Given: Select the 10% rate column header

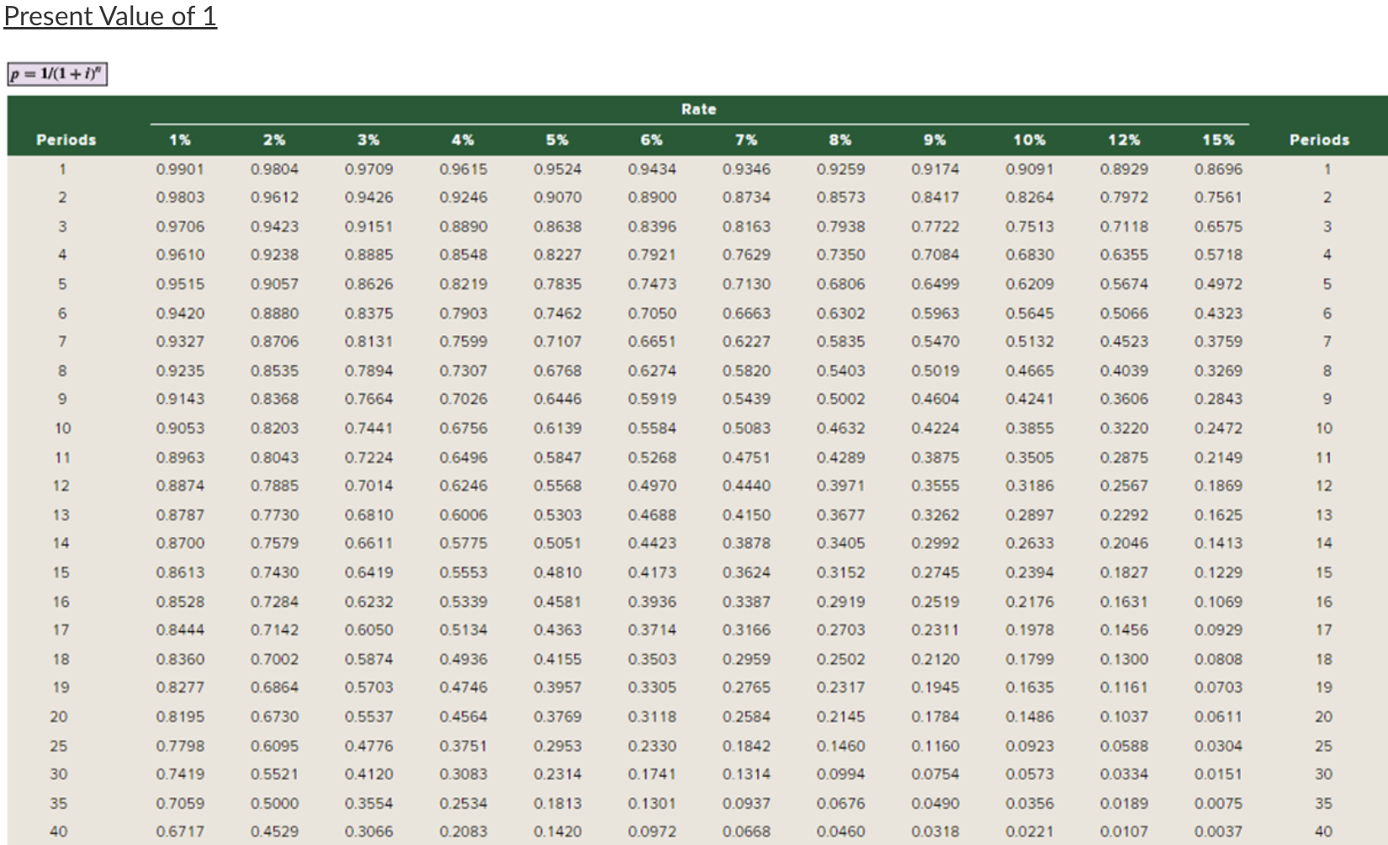Looking at the screenshot, I should coord(1030,140).
